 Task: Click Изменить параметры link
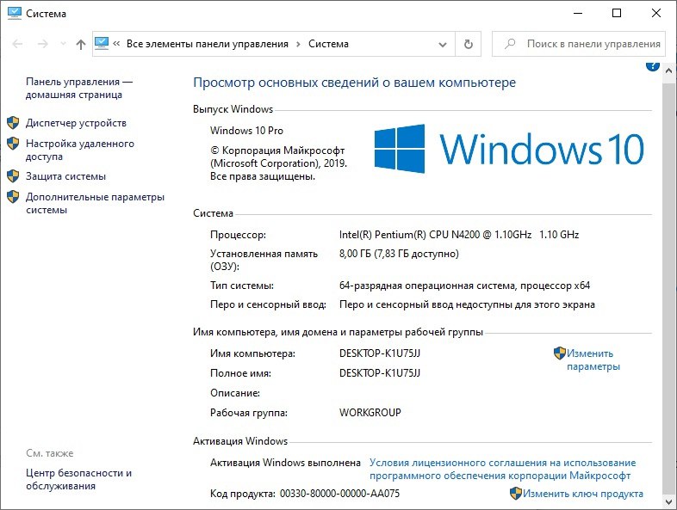(593, 359)
